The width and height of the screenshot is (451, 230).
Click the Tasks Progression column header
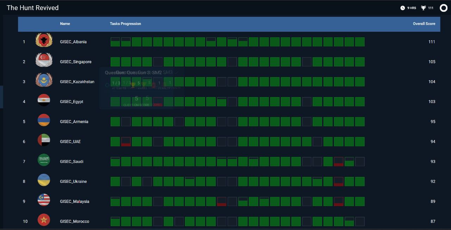(x=125, y=24)
